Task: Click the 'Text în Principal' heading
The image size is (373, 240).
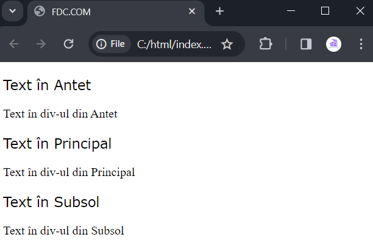Action: point(57,143)
